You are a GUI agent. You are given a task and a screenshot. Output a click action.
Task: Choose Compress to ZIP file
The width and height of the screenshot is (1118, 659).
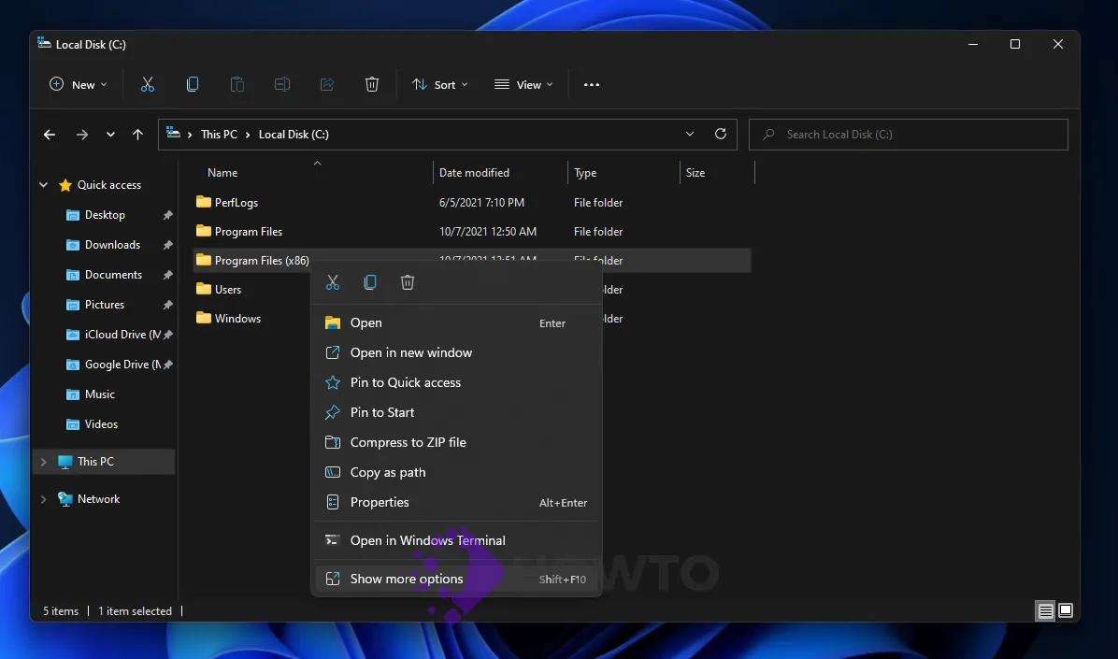click(456, 442)
